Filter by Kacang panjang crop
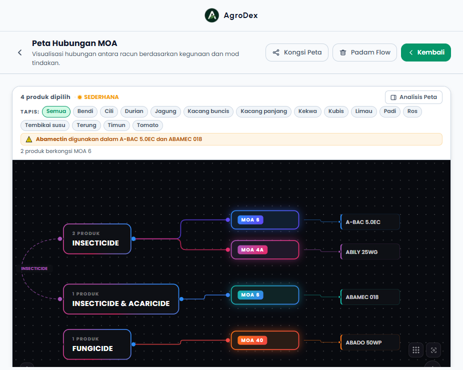 [263, 111]
